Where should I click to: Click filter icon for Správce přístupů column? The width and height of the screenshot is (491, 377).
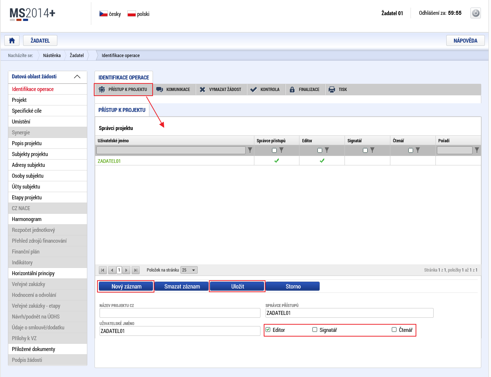281,150
